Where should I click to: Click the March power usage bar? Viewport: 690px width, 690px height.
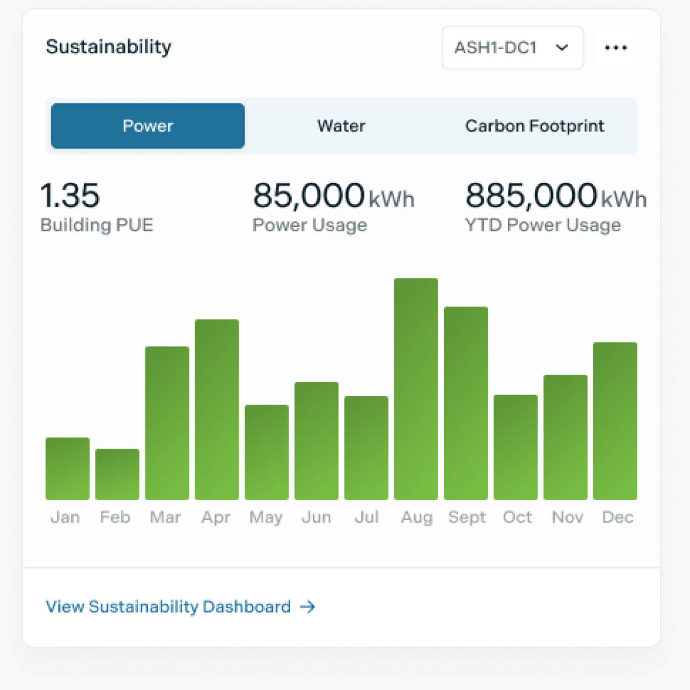167,423
